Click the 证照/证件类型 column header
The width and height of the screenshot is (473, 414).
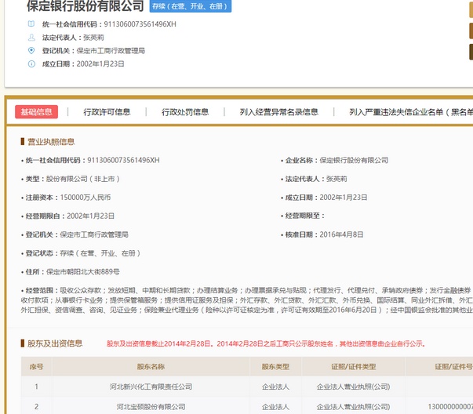[354, 367]
